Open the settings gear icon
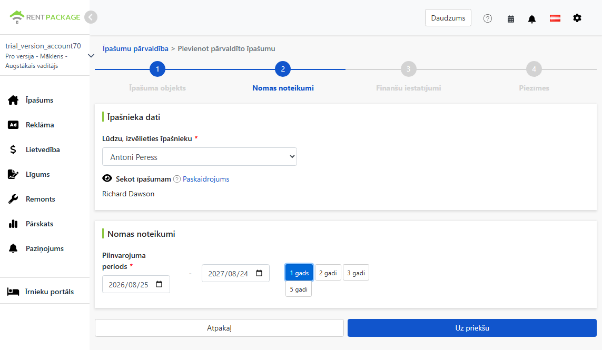Screen dimensions: 602x350 tap(577, 18)
